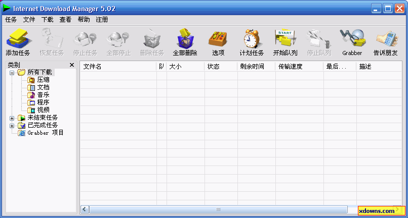Close the 类别 categories panel

click(x=72, y=65)
